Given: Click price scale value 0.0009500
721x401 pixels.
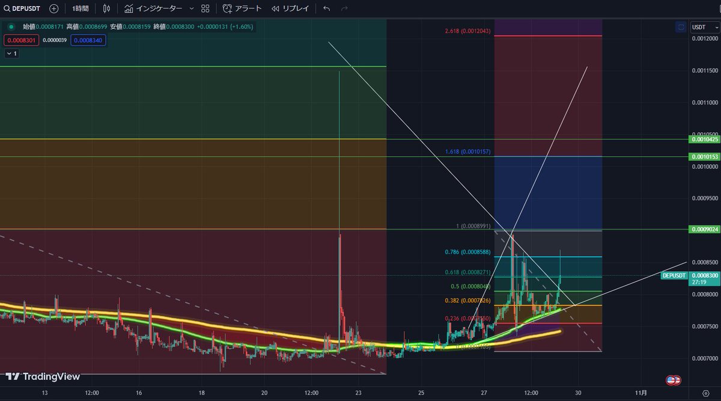Looking at the screenshot, I should pyautogui.click(x=704, y=198).
